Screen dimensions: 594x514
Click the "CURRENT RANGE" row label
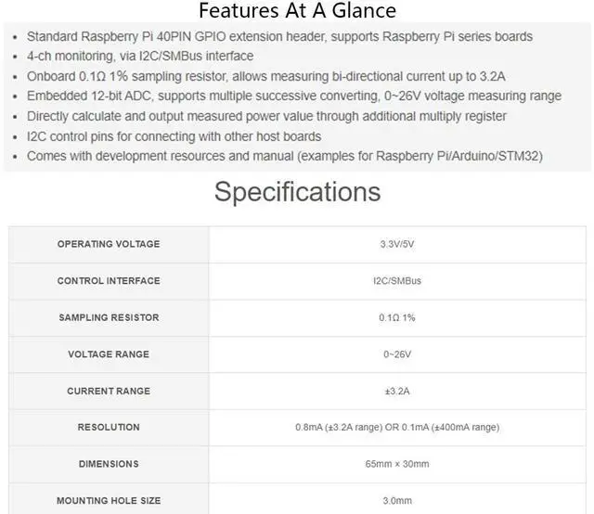coord(109,391)
